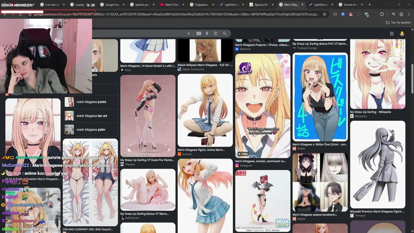Select suggestion 'marin kitagawa yastık'
414x233 pixels.
tap(90, 102)
